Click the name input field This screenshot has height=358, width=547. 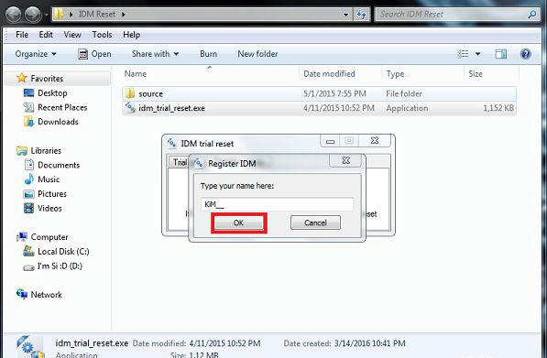click(x=277, y=204)
